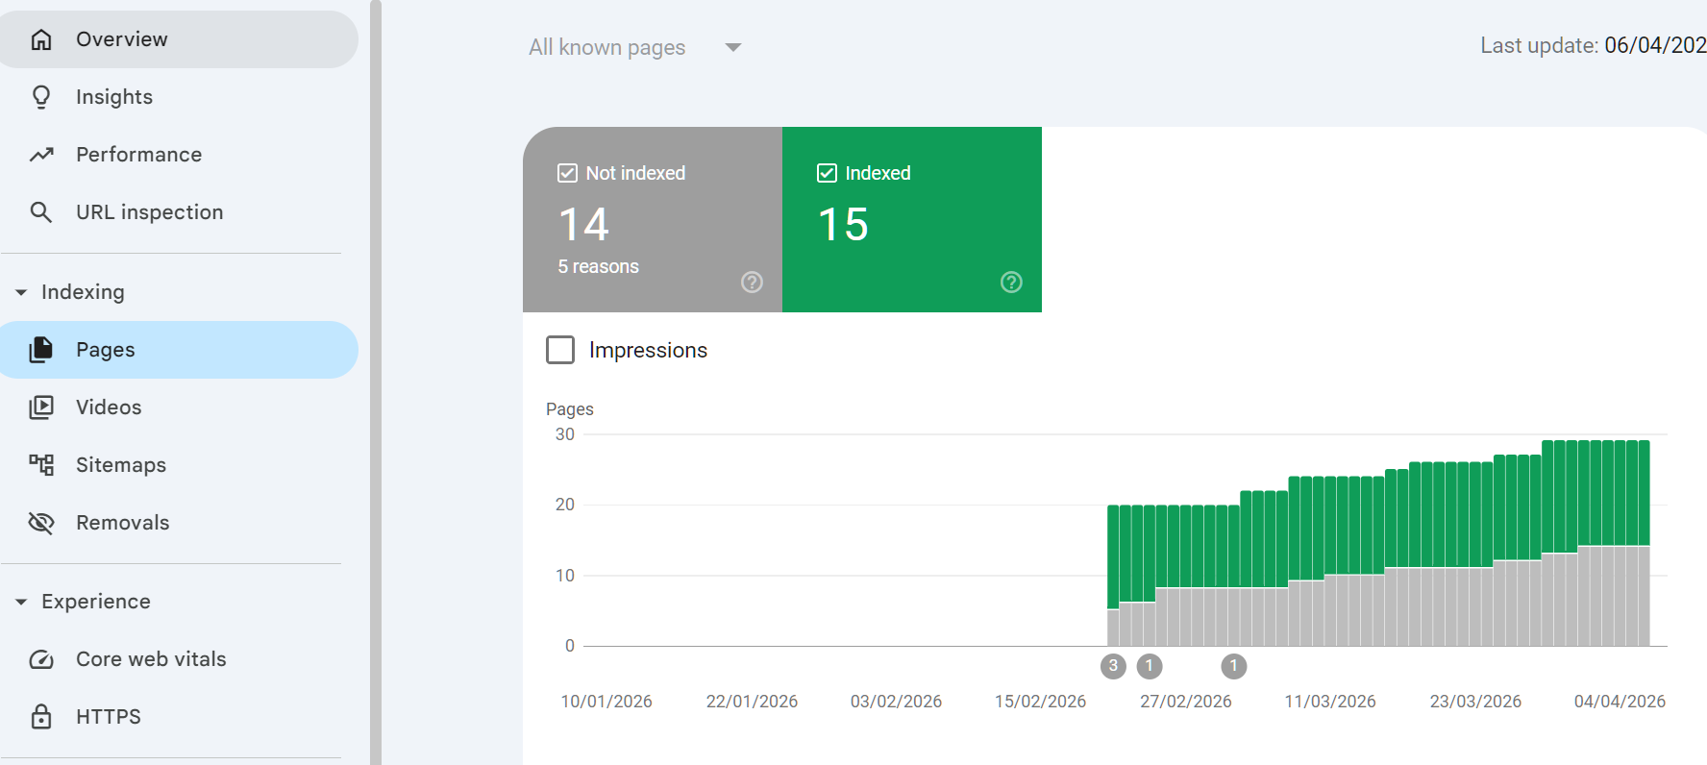Click the Core web vitals gauge icon
1707x765 pixels.
pyautogui.click(x=41, y=659)
